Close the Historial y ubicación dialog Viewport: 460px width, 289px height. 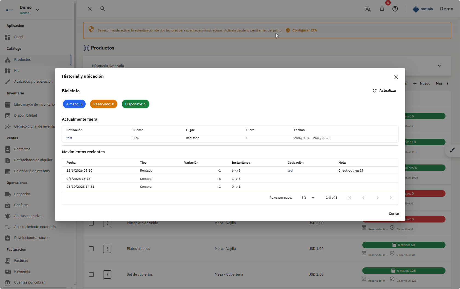396,77
